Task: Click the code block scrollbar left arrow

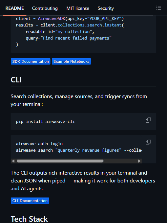Action: coord(13,161)
